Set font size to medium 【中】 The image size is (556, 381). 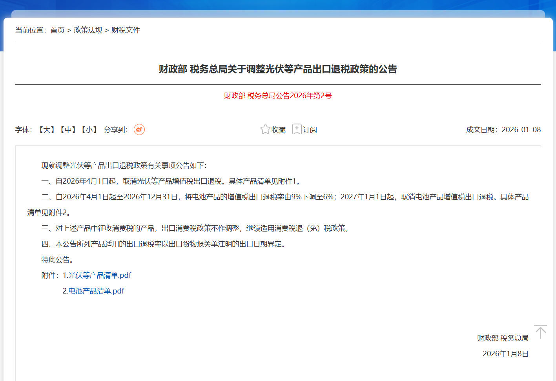coord(68,130)
